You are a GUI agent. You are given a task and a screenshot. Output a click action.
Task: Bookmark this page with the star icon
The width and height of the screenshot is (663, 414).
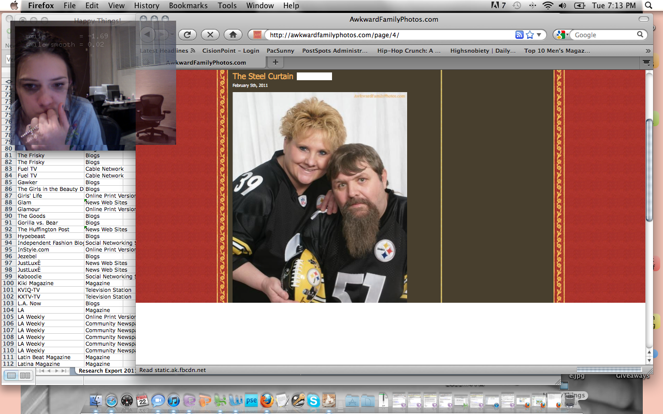click(529, 35)
